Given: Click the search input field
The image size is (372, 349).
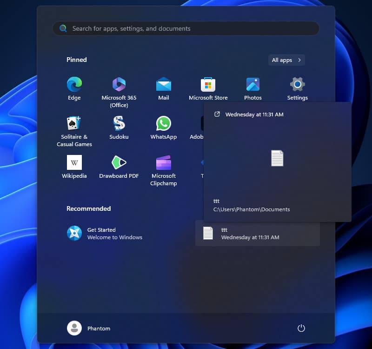Looking at the screenshot, I should [x=186, y=28].
